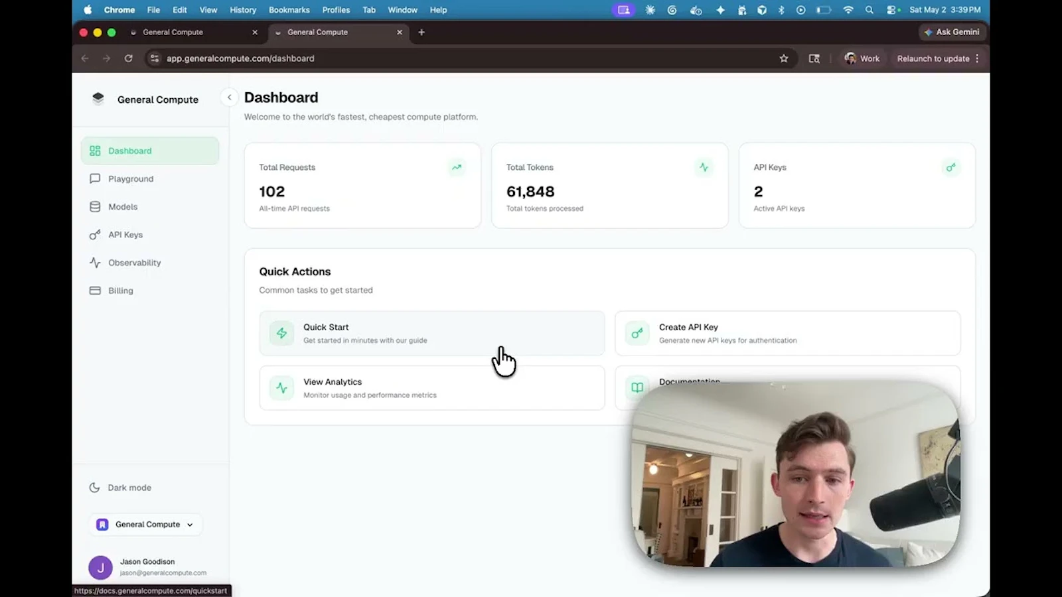Open the View Analytics action card
This screenshot has width=1062, height=597.
coord(432,388)
